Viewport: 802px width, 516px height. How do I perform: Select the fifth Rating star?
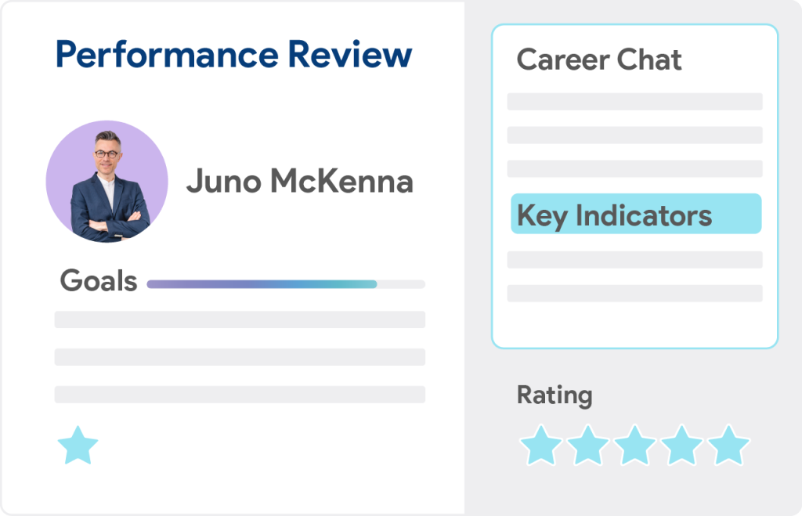[729, 445]
